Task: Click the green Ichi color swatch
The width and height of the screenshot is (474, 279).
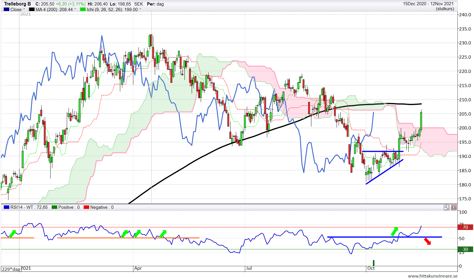Action: pyautogui.click(x=83, y=9)
